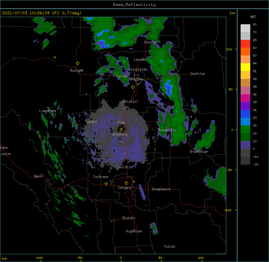Click the yellow diamond marker below RedDeer
This screenshot has height=262, width=269.
133,87
